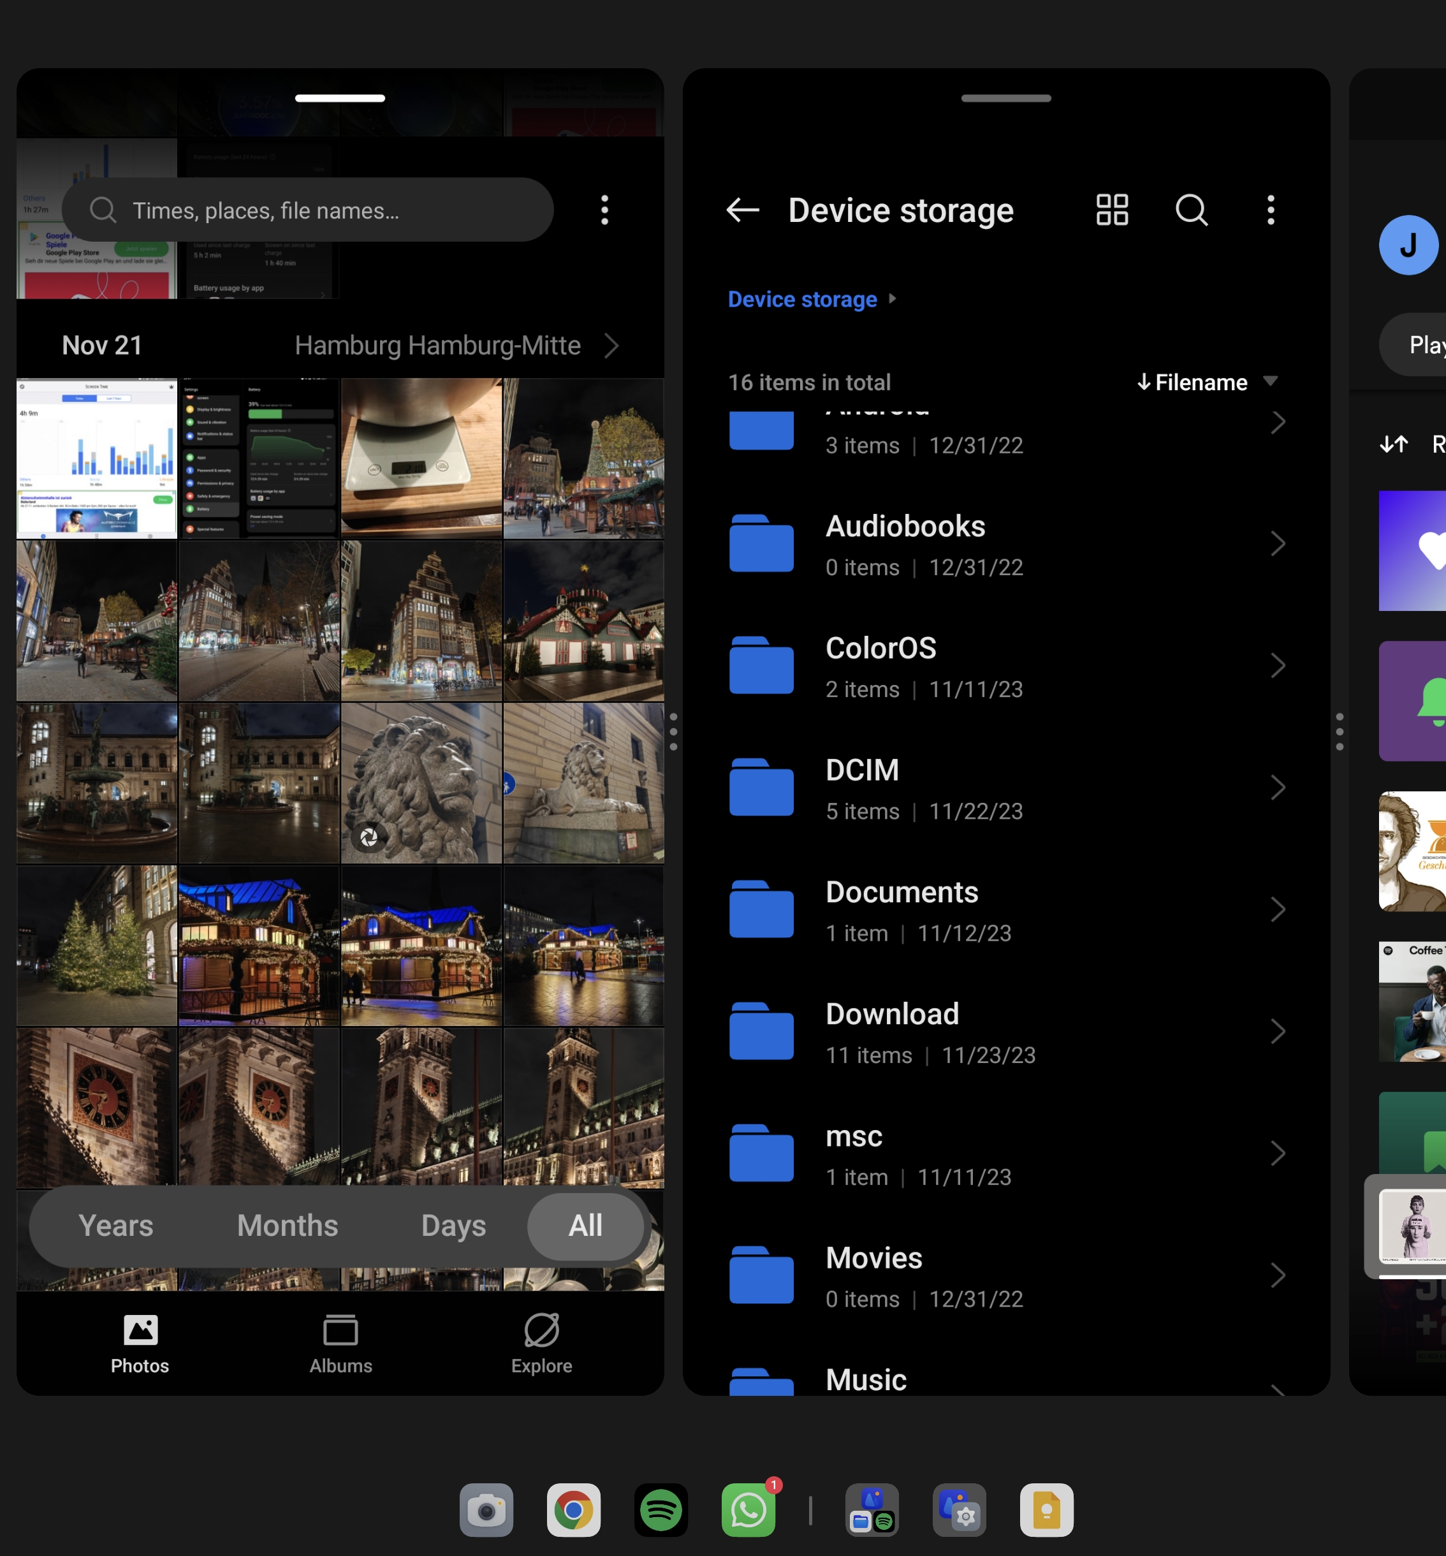The height and width of the screenshot is (1556, 1446).
Task: Tap divider dots right of Files window
Action: point(1340,732)
